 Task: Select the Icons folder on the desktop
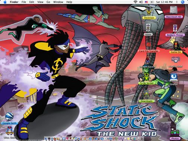point(148,28)
